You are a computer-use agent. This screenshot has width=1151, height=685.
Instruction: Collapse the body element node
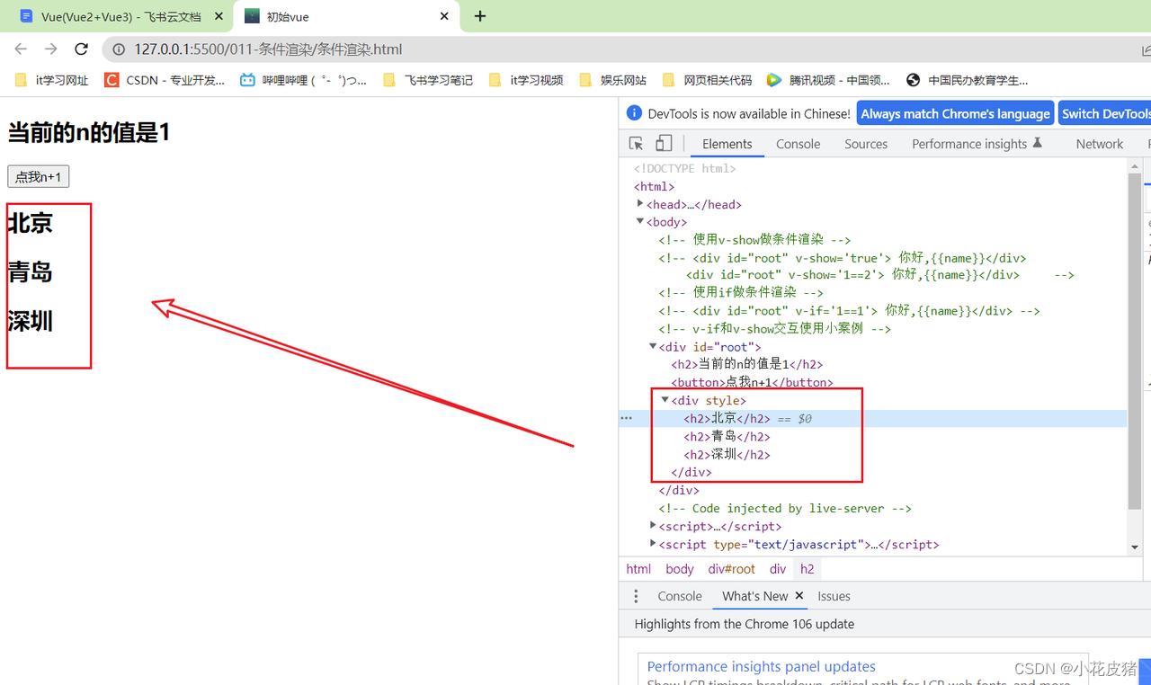click(640, 221)
